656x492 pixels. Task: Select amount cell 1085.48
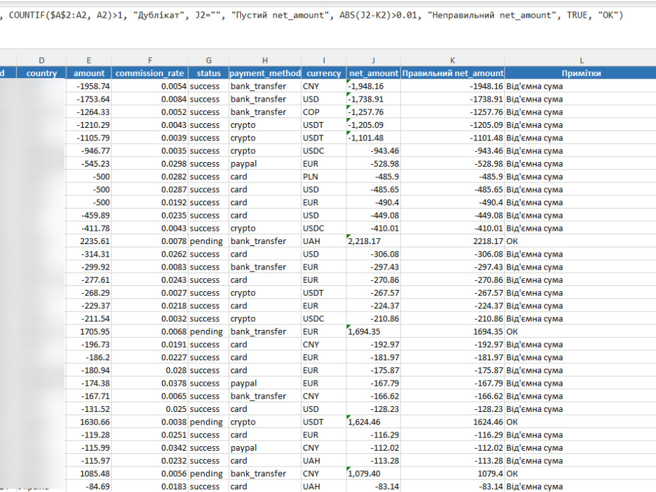(89, 474)
